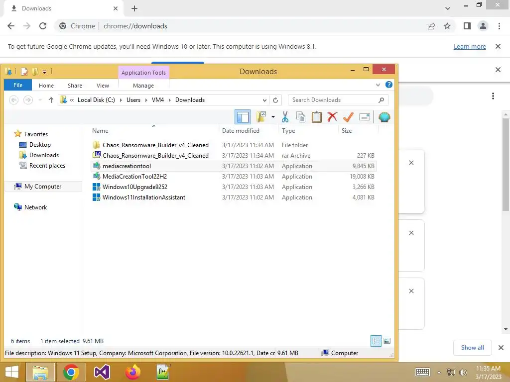Select the mediacreationtool file
Viewport: 510px width, 382px height.
[234, 166]
